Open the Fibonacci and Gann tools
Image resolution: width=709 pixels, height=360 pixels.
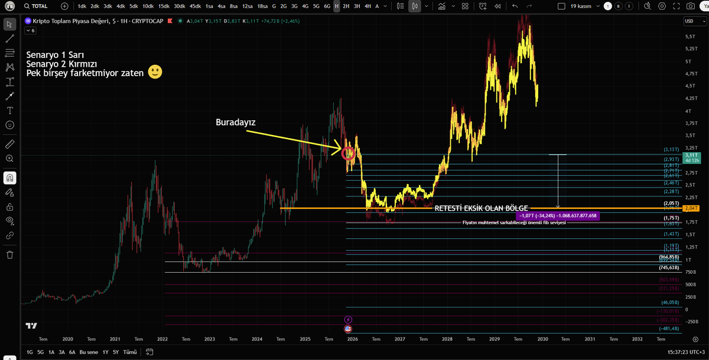pos(9,53)
